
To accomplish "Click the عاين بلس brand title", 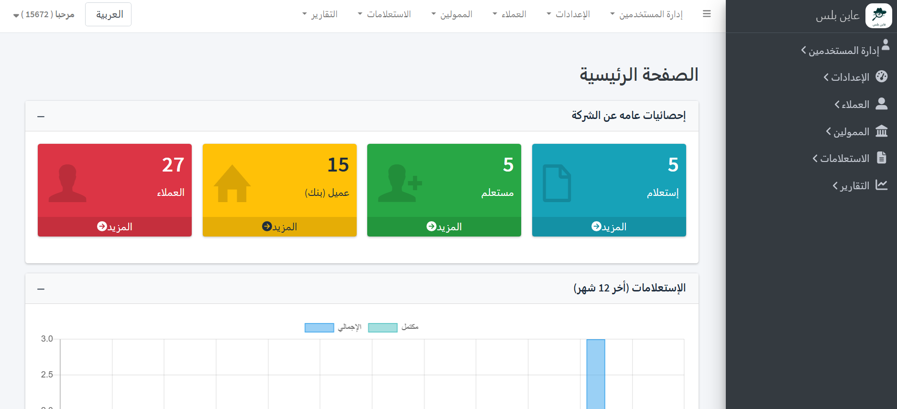I will pos(838,16).
